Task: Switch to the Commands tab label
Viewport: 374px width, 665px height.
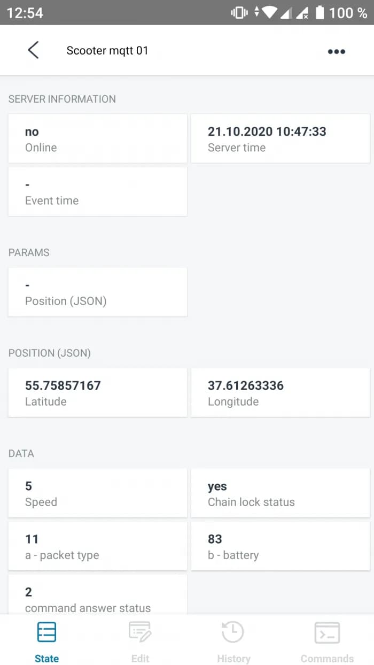Action: (327, 659)
